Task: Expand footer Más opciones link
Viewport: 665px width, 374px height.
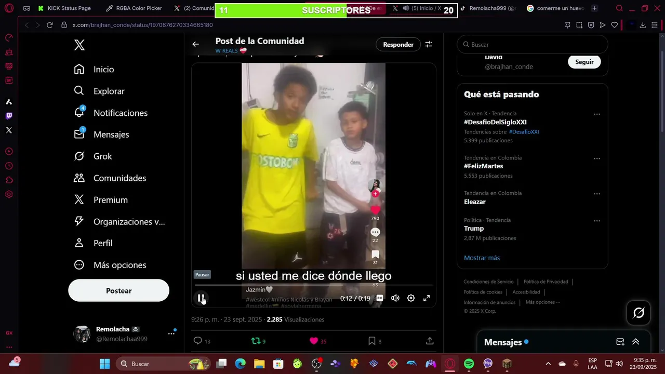Action: pyautogui.click(x=542, y=302)
